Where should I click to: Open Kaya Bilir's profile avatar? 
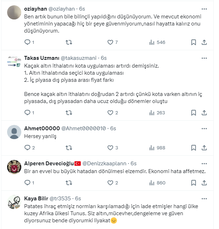(x=14, y=202)
